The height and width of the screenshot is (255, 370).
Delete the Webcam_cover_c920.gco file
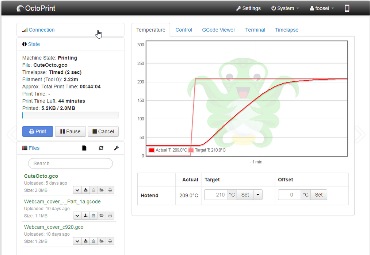click(x=94, y=241)
